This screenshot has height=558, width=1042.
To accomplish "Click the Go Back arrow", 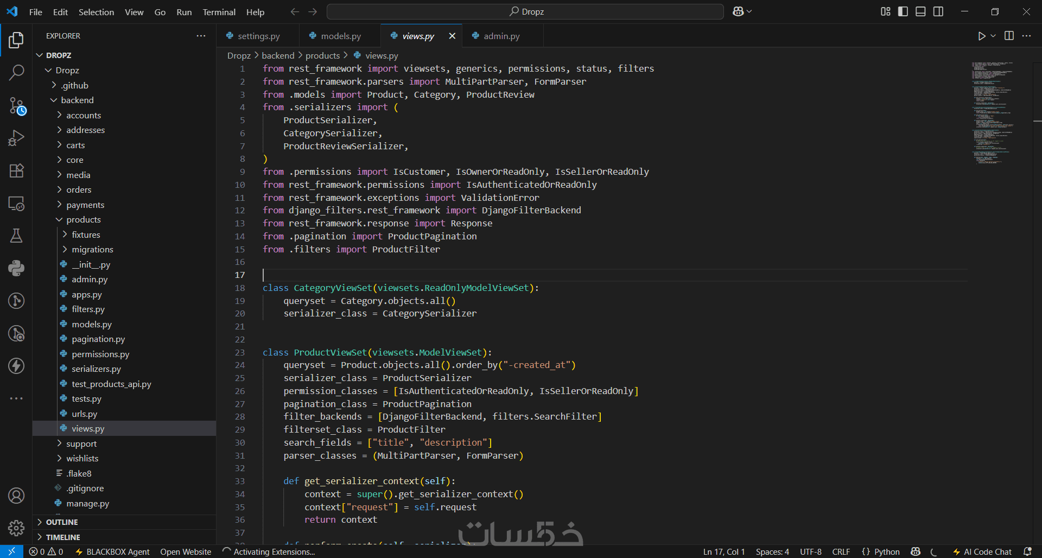I will coord(295,11).
